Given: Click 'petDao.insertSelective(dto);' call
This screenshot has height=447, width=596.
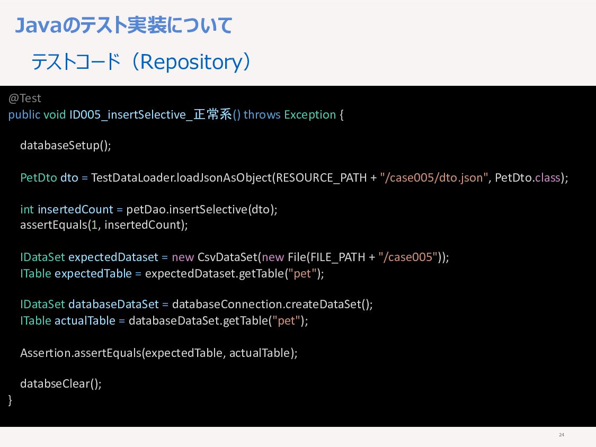Looking at the screenshot, I should coord(202,209).
